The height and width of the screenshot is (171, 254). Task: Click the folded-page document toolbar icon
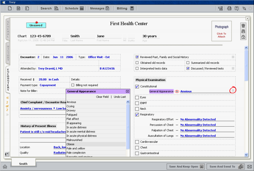pos(27,8)
